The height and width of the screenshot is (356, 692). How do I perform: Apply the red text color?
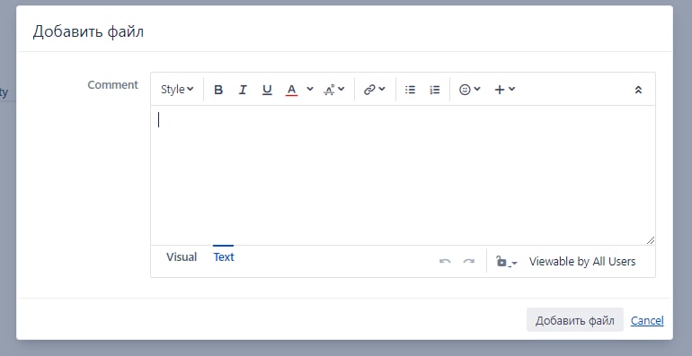coord(291,90)
